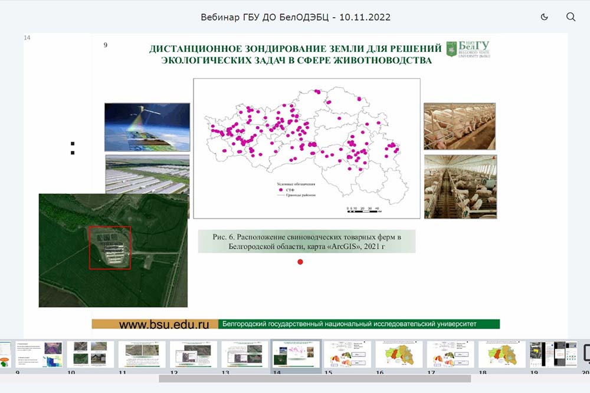Go to slide 12 thumbnail

click(x=194, y=355)
